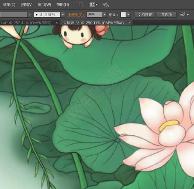
Task: Open the style swatch dropdown arrow
Action: [x=128, y=15]
